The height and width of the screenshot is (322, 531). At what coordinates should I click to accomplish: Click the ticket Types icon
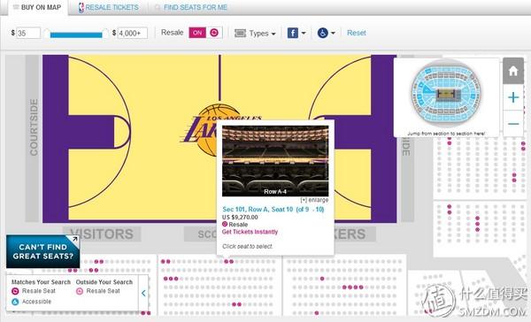[x=240, y=33]
